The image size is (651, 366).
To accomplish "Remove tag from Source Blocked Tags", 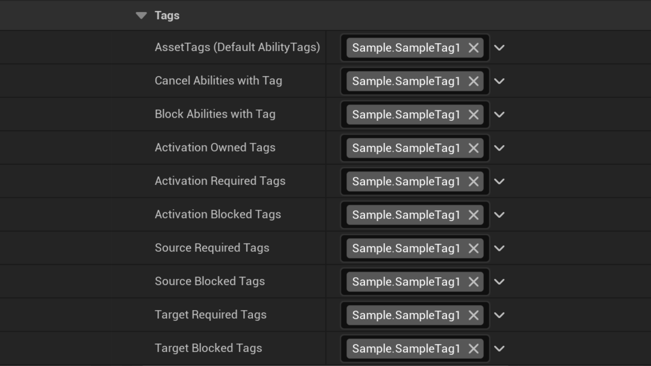I will coord(473,282).
